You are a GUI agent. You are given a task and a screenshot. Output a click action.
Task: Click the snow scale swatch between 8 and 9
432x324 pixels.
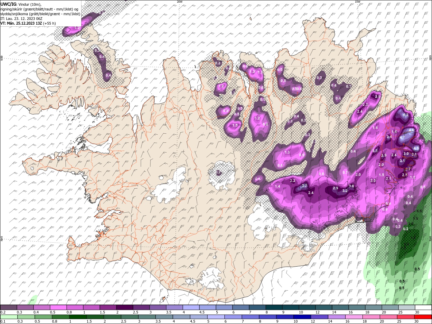(x=273, y=307)
